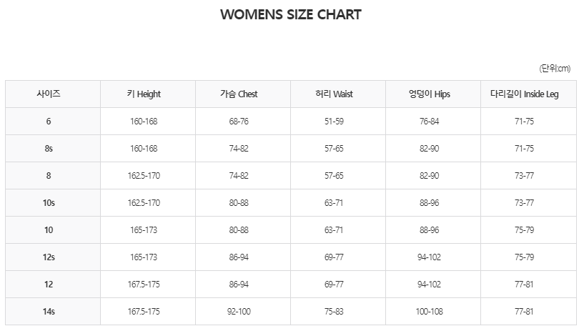Click the 단위:cm unit label
584x331 pixels.
pyautogui.click(x=555, y=69)
